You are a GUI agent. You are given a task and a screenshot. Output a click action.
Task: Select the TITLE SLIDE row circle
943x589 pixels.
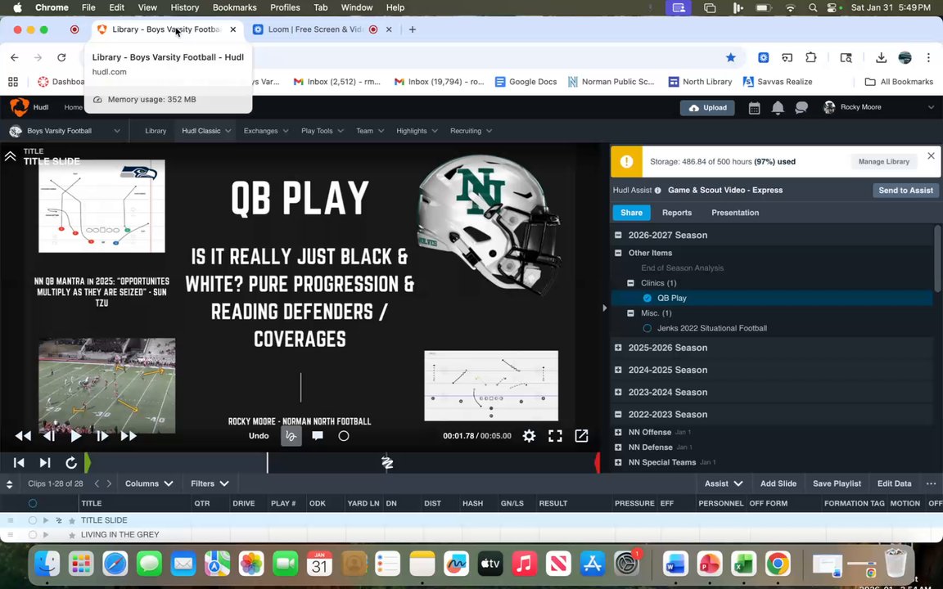33,520
